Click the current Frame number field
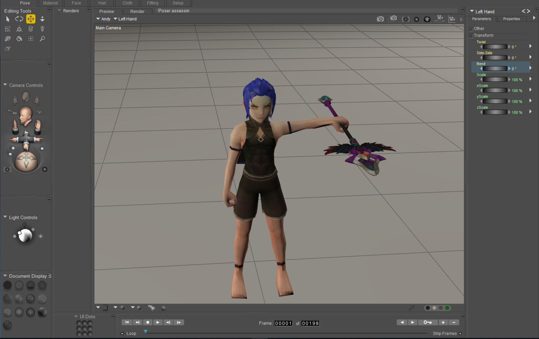 283,323
